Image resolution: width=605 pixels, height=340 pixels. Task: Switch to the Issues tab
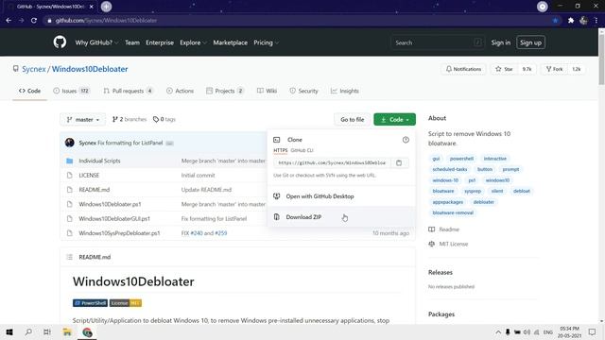[x=72, y=91]
